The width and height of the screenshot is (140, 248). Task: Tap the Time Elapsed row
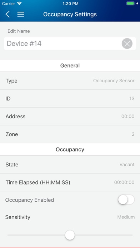tap(70, 182)
